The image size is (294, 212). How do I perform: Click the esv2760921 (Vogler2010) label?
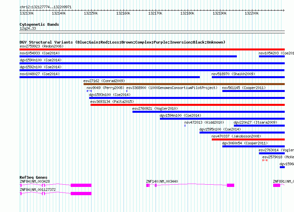pyautogui.click(x=155, y=108)
